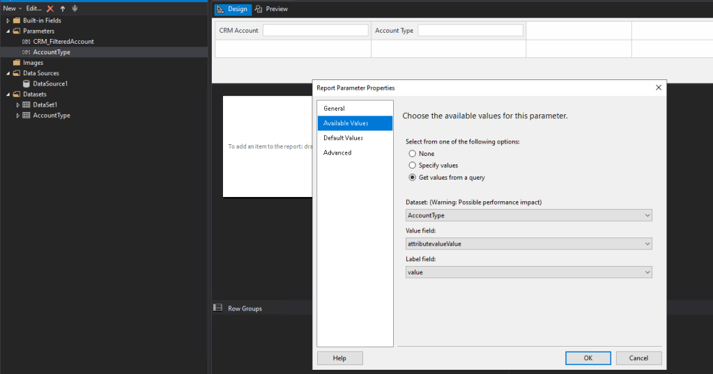Expand the Built-in Fields tree node
Image resolution: width=713 pixels, height=374 pixels.
click(x=8, y=21)
